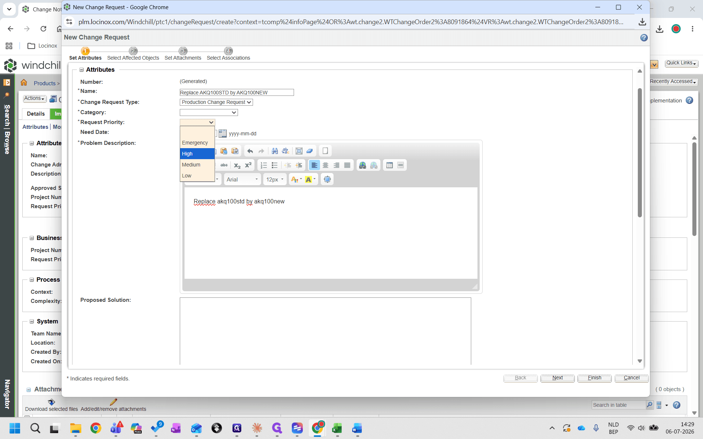Open Excel from the taskbar
This screenshot has width=703, height=439.
[x=337, y=428]
